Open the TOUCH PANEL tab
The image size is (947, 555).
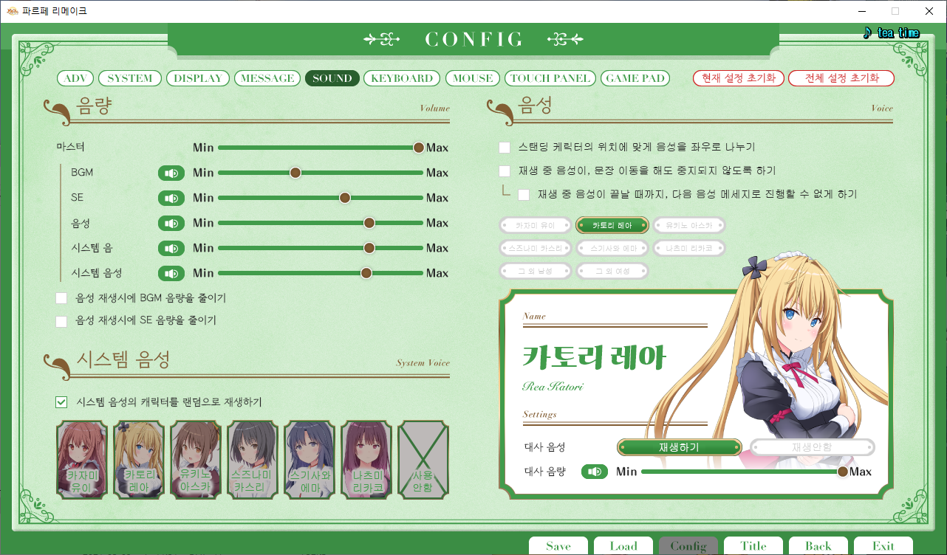550,78
